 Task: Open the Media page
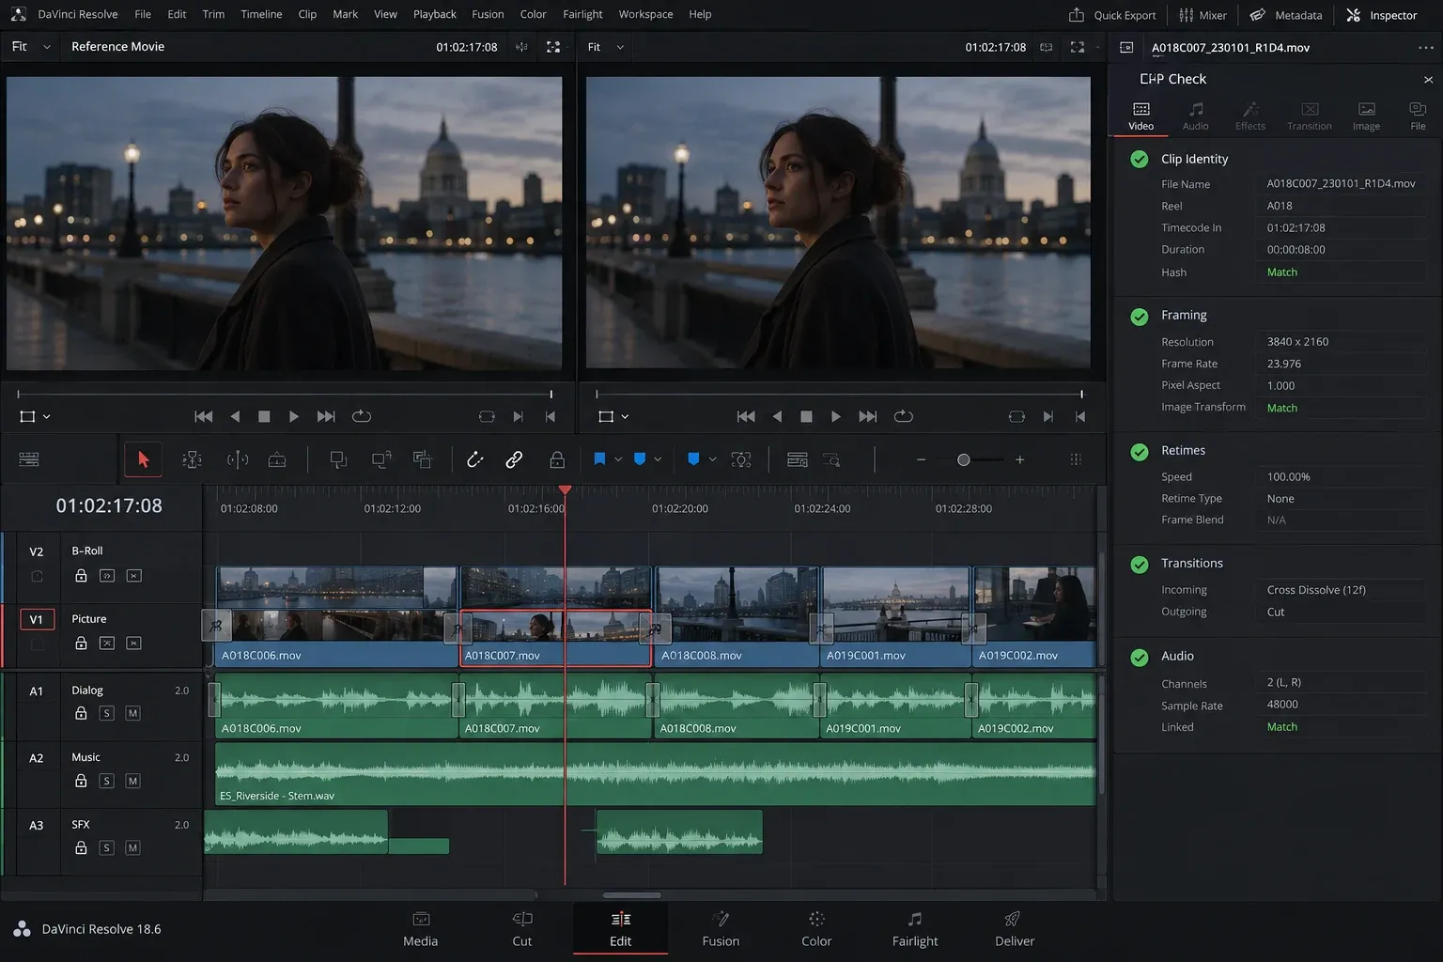(420, 928)
